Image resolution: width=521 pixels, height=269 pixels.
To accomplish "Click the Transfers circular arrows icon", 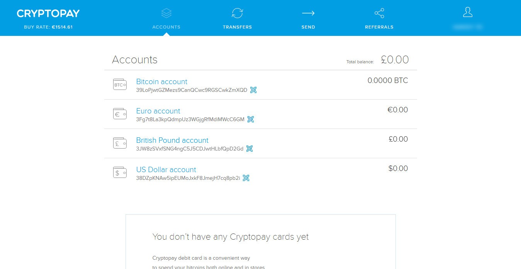I will (x=237, y=12).
